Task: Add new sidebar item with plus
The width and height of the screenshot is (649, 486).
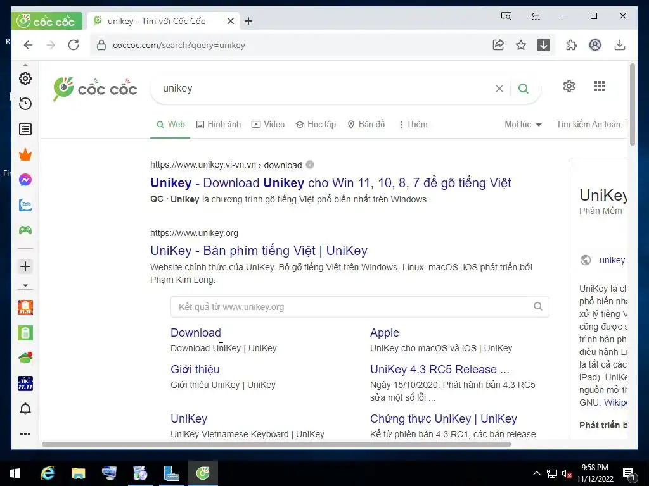Action: click(25, 266)
